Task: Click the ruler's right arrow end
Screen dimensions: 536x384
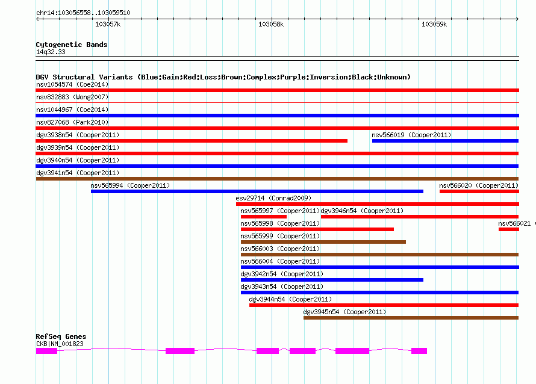Action: [517, 19]
